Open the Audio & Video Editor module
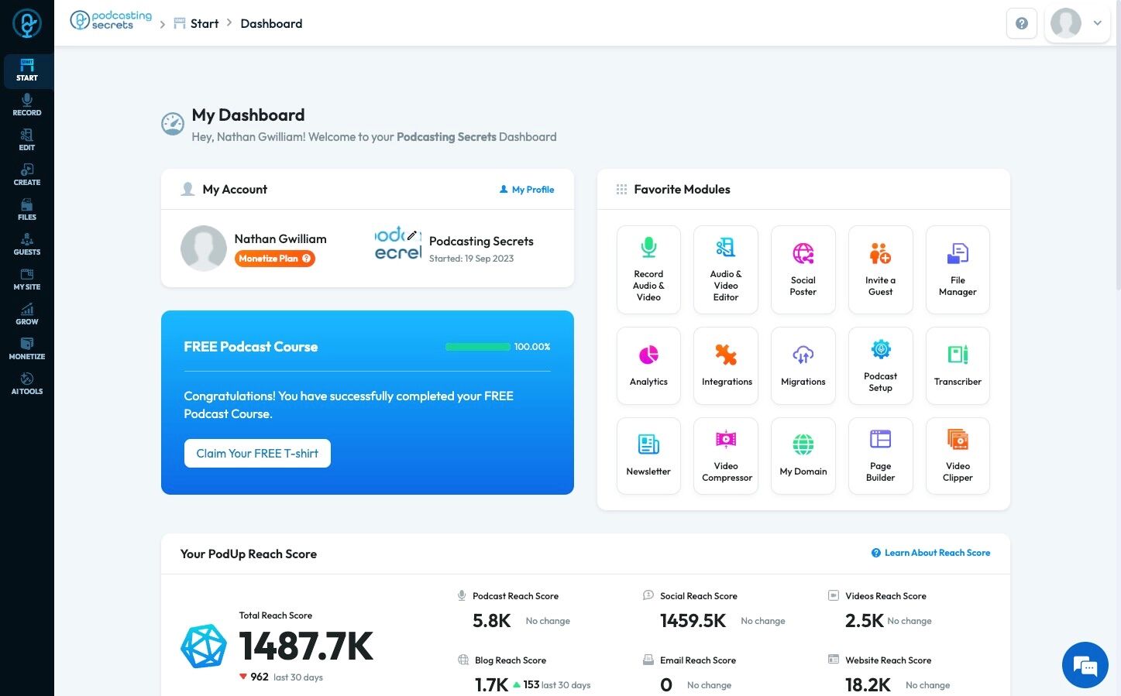Image resolution: width=1121 pixels, height=696 pixels. (x=726, y=269)
